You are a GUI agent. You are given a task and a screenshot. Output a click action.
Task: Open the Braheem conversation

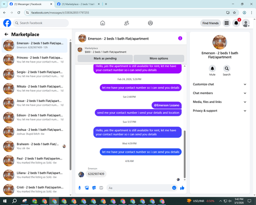34,146
